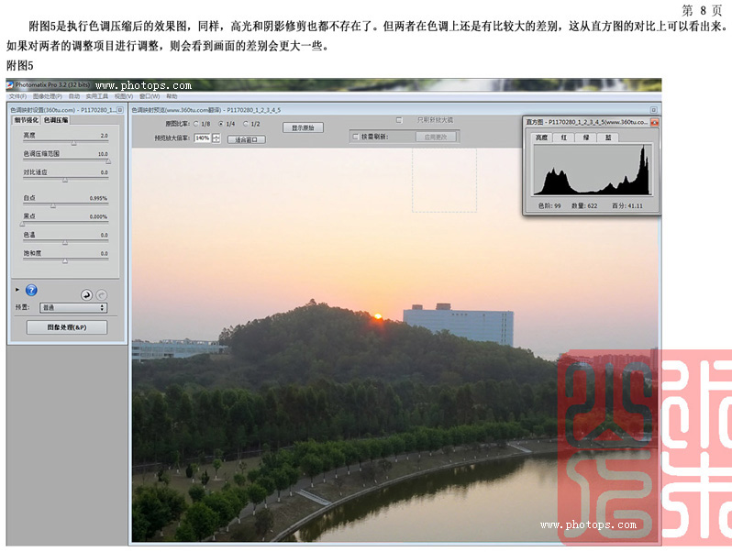
Task: Select the 1/2 original ratio radio
Action: pyautogui.click(x=246, y=124)
